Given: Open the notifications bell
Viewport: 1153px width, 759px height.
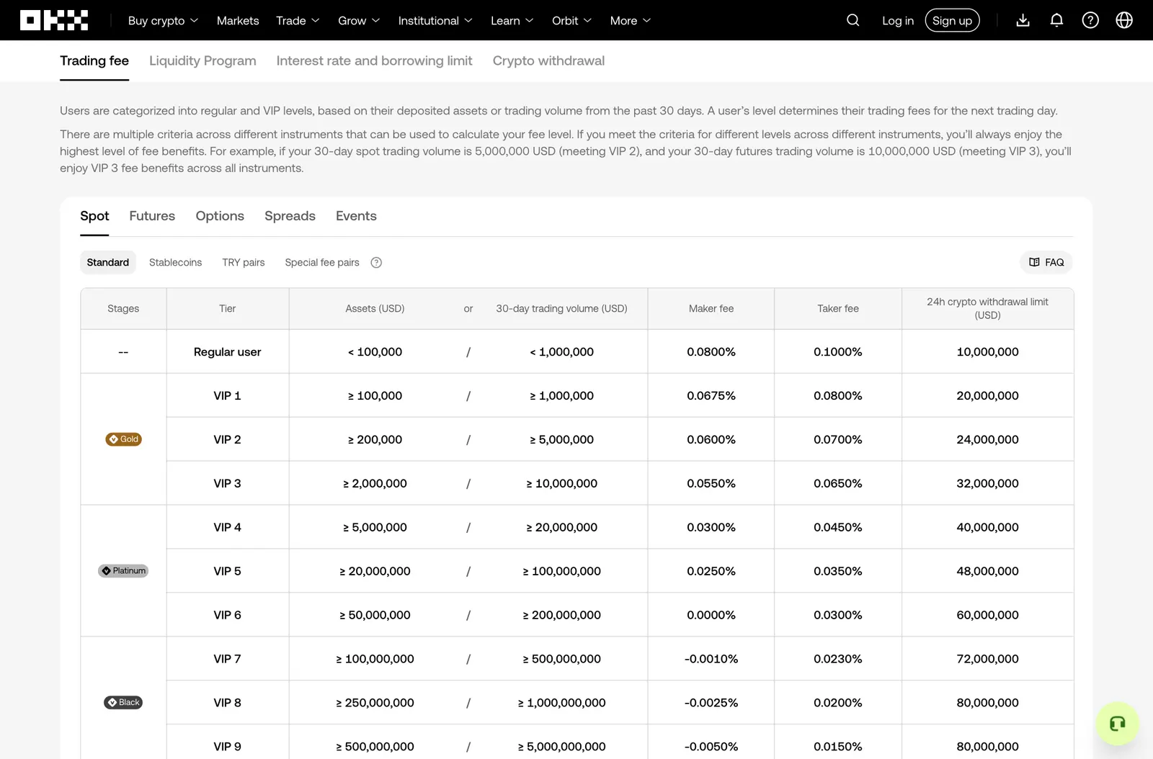Looking at the screenshot, I should click(1056, 20).
